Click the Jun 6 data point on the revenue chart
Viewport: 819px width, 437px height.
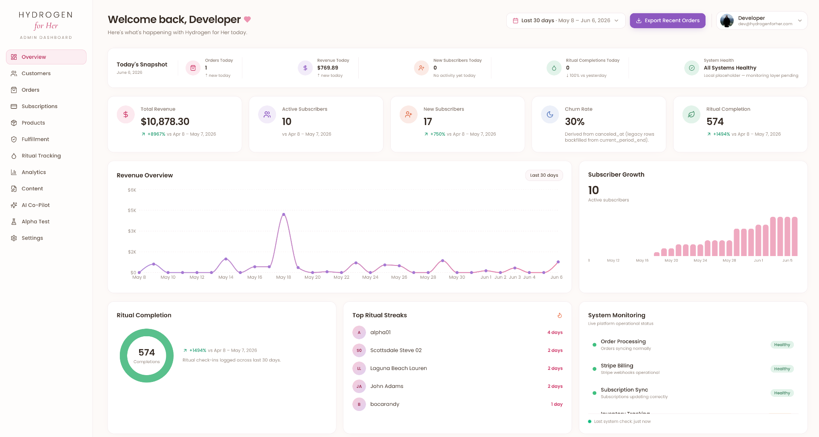pos(558,262)
